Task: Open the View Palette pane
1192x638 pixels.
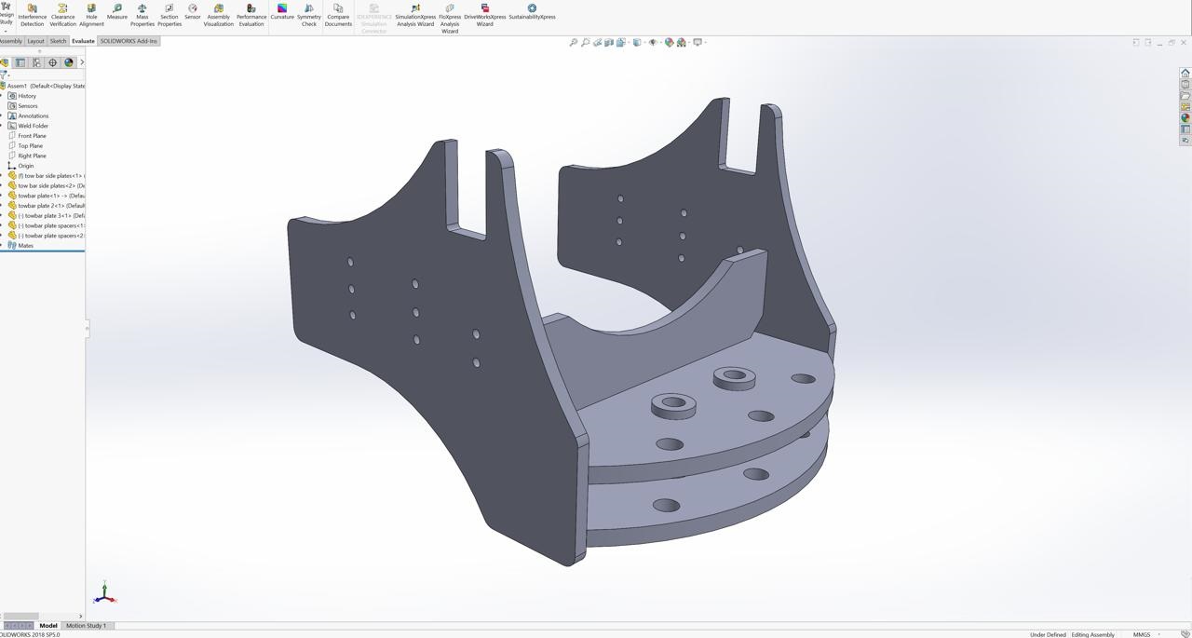Action: point(1185,106)
